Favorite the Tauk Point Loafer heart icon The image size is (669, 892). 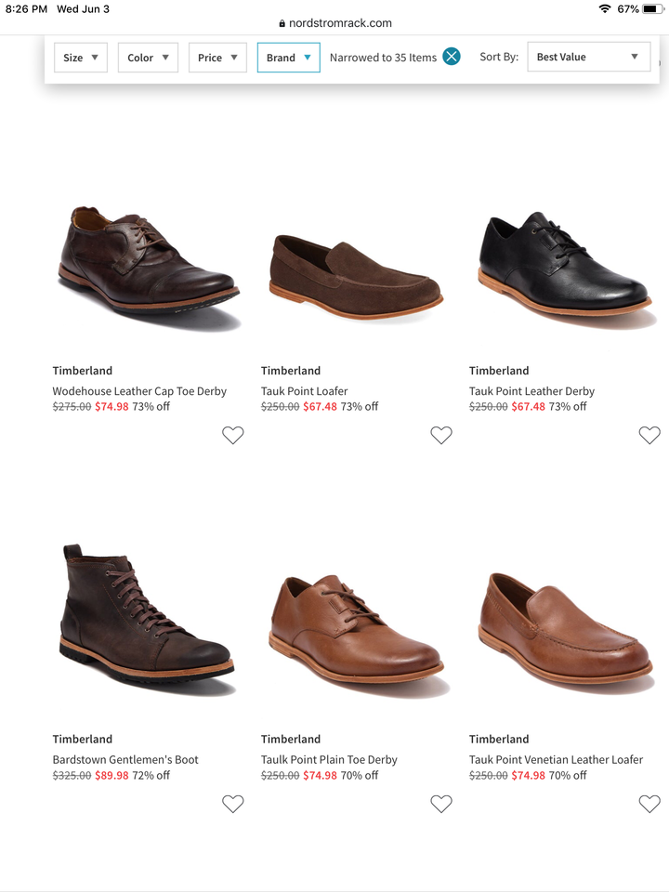pos(440,435)
